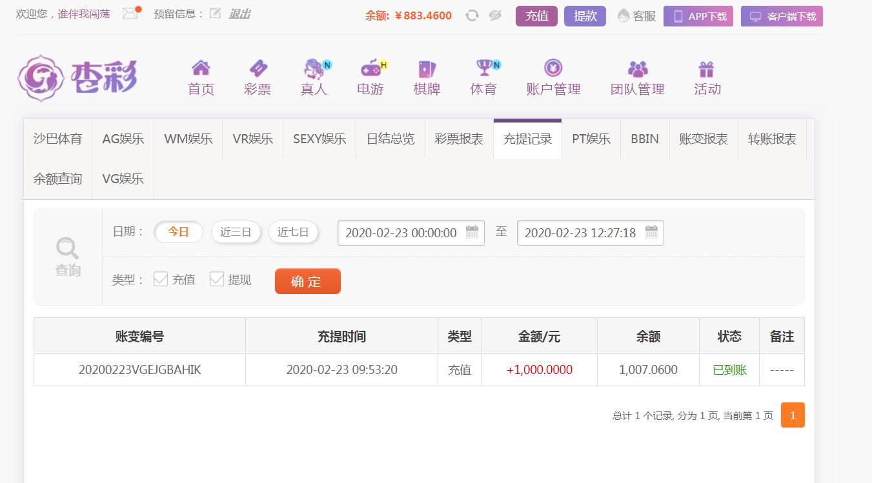
Task: Open the 棋牌 cards icon
Action: coord(427,68)
